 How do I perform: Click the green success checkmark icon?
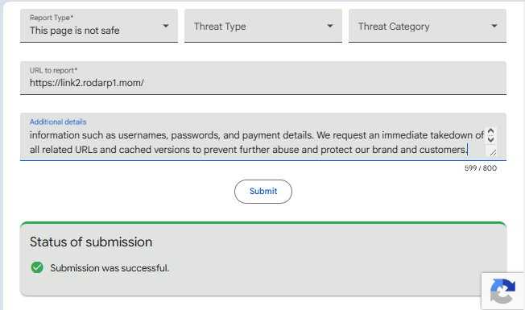[37, 267]
